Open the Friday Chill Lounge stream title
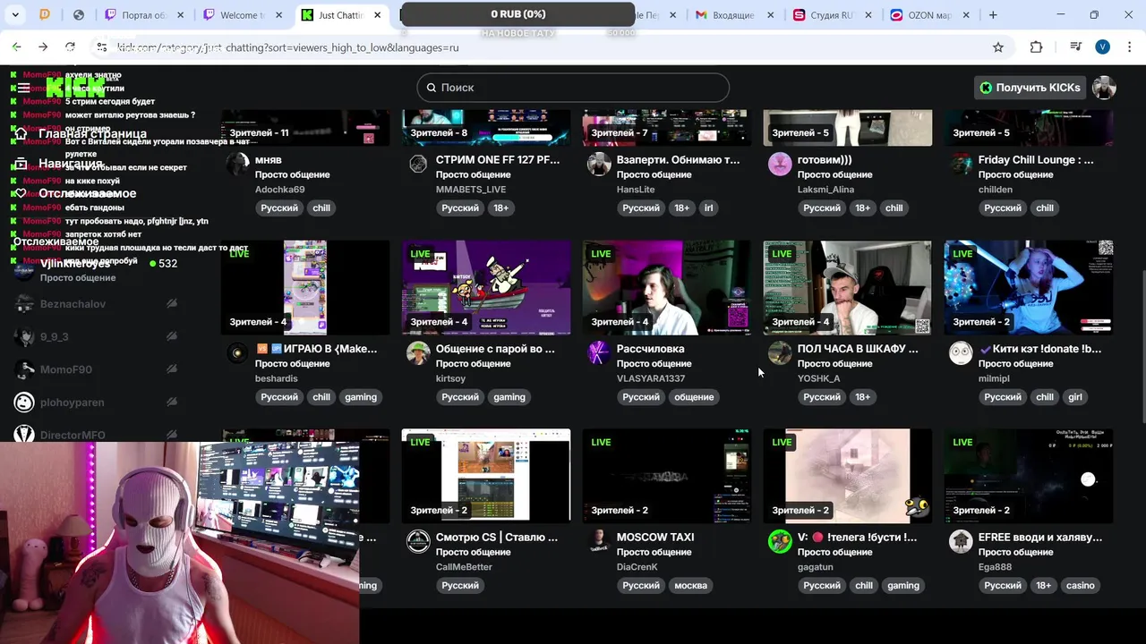This screenshot has width=1146, height=644. click(1036, 160)
